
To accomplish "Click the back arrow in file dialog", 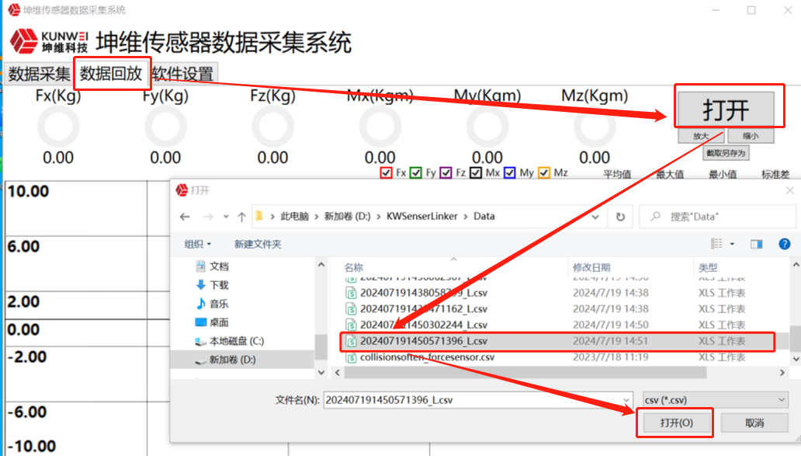I will (185, 217).
